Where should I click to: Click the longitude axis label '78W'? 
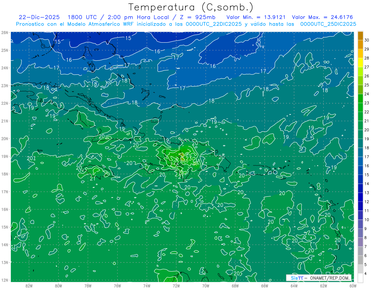[x=88, y=286]
